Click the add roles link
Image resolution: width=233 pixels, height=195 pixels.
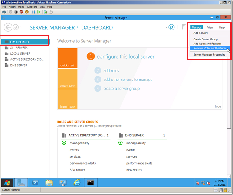pyautogui.click(x=111, y=70)
